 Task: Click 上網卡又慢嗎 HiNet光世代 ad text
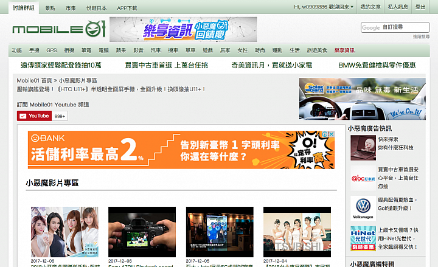398,238
